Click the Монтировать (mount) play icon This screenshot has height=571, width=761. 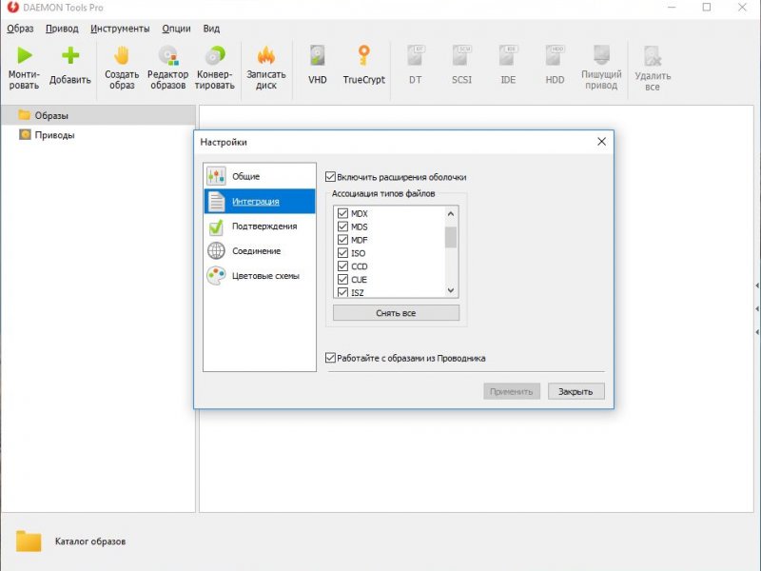[25, 55]
